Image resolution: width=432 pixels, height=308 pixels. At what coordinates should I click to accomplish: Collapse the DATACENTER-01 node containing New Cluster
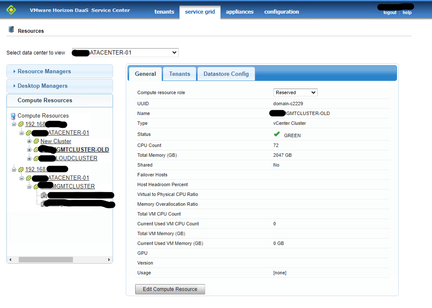[x=21, y=133]
